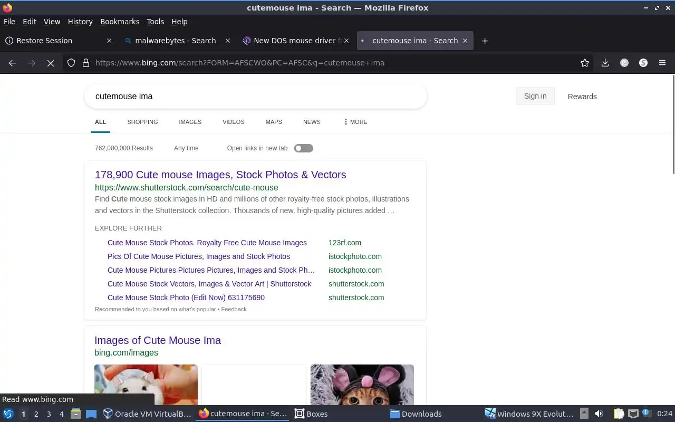Open the update notification tray icon
This screenshot has height=422, width=675.
point(647,414)
